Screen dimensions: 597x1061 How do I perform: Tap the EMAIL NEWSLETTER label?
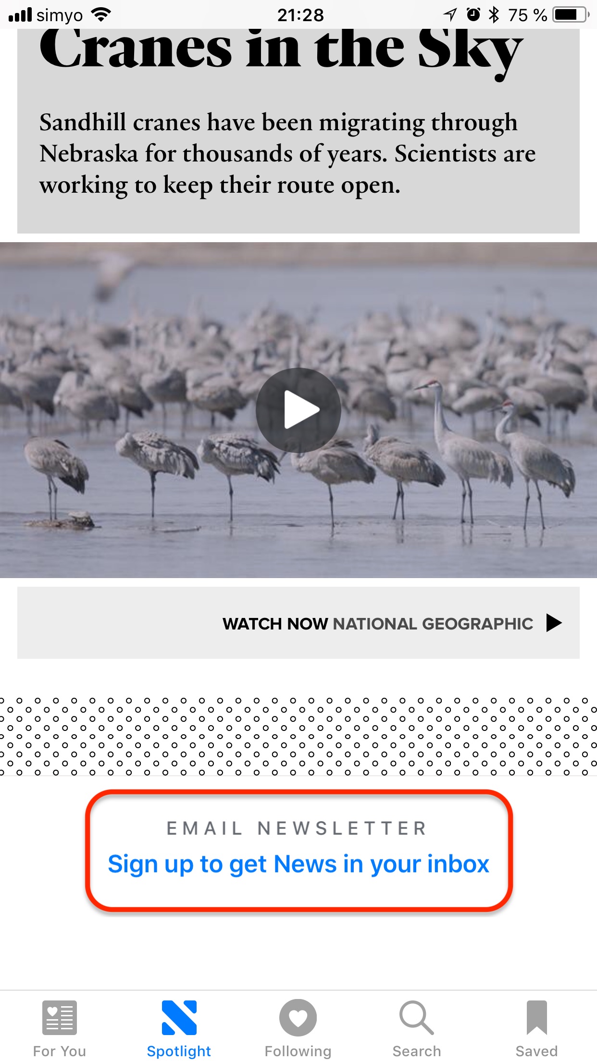pos(297,828)
